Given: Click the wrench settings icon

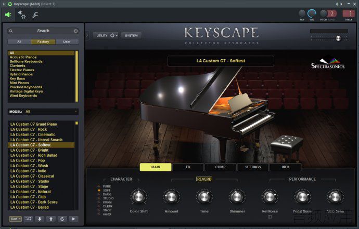Looking at the screenshot, I should tap(35, 15).
